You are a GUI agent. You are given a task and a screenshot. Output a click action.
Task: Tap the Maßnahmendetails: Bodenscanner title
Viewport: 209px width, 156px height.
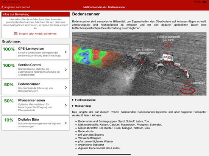point(104,7)
